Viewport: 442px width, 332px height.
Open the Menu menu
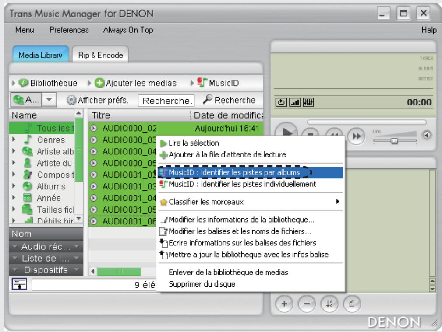click(x=25, y=30)
